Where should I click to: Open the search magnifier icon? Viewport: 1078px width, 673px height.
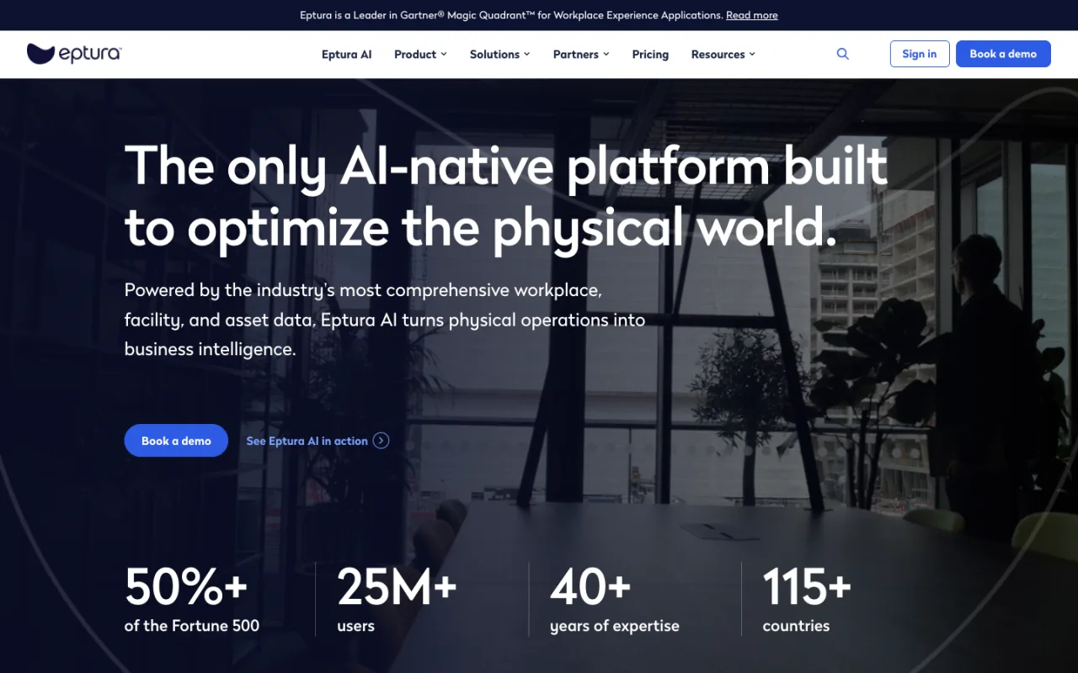tap(842, 54)
